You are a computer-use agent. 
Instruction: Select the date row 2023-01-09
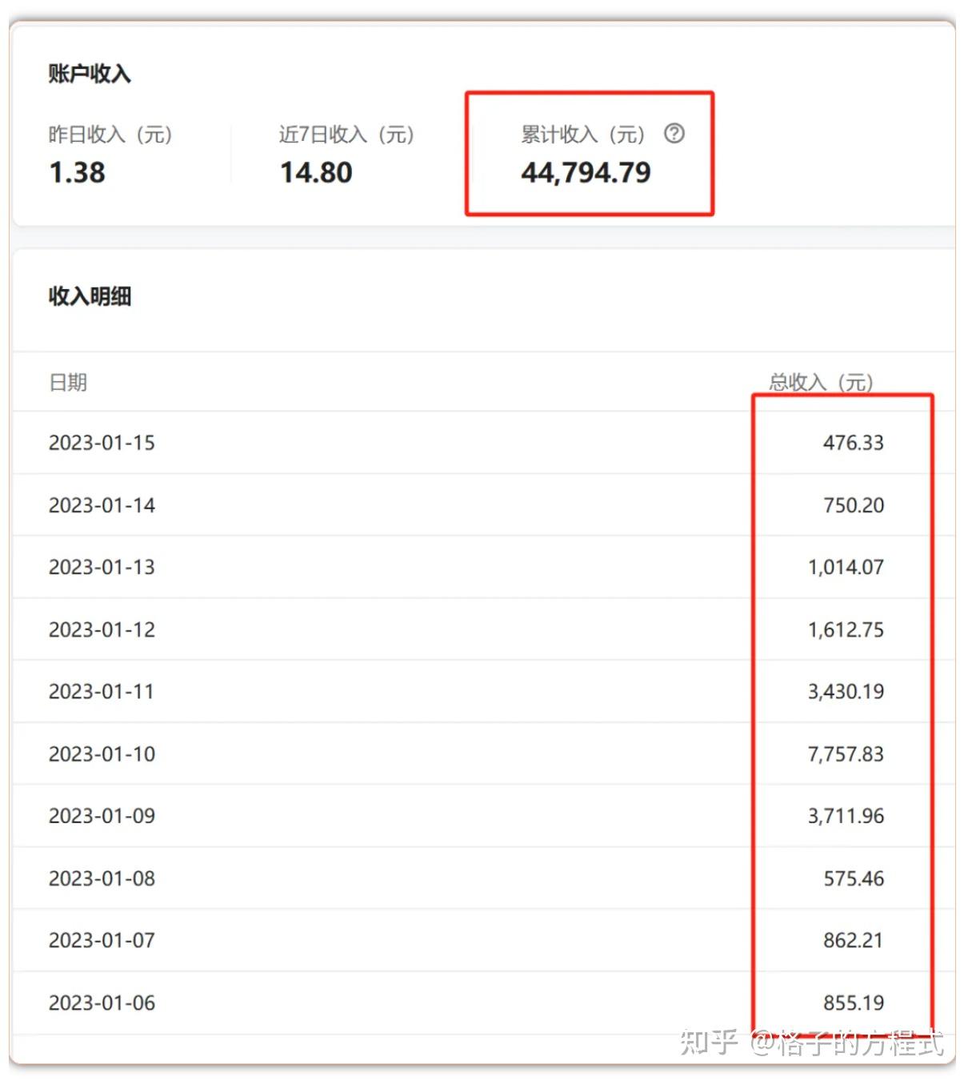102,815
